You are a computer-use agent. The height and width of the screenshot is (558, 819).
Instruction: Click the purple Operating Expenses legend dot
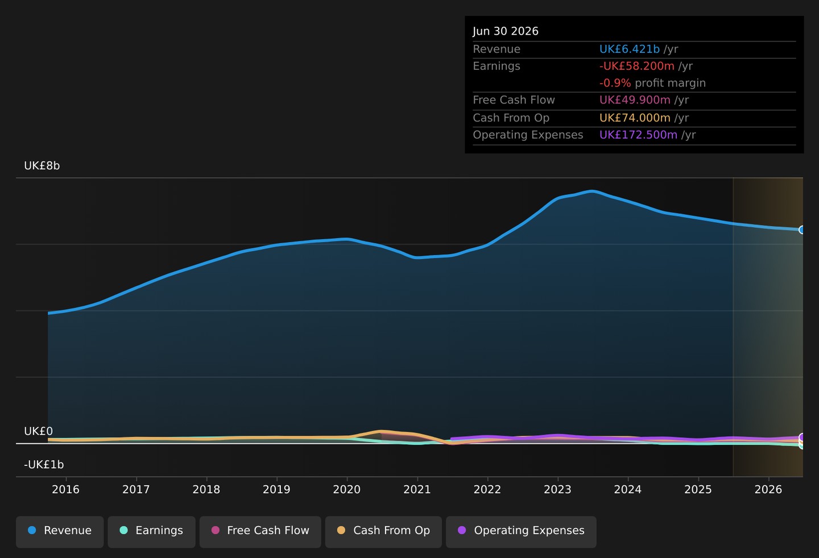tap(462, 530)
